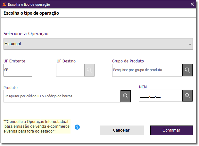Click into the NCM masked input
Screen dimensions: 199x146
coord(160,96)
